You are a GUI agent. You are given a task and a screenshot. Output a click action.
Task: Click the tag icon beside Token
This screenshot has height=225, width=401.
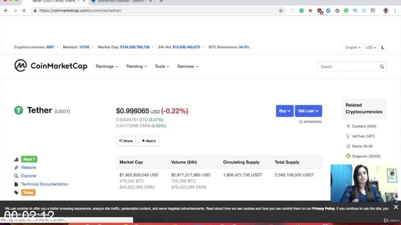16,192
